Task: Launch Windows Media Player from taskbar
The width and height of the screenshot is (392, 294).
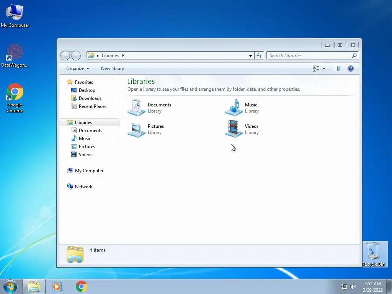Action: point(57,286)
